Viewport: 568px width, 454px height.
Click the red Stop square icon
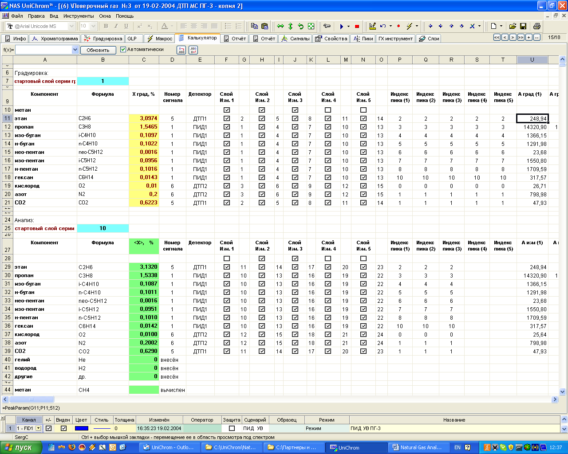(357, 26)
